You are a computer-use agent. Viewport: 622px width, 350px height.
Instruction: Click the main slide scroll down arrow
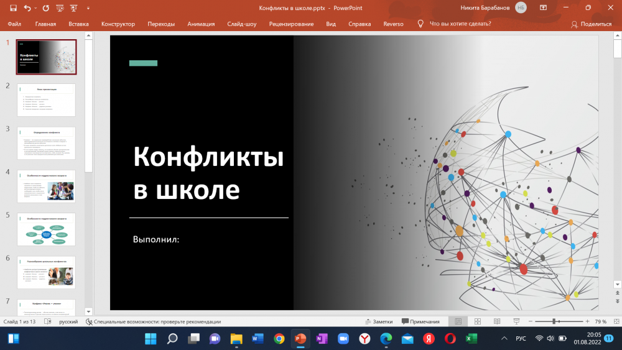click(x=617, y=285)
